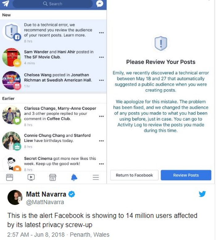Open options for the technical error notification

101,32
